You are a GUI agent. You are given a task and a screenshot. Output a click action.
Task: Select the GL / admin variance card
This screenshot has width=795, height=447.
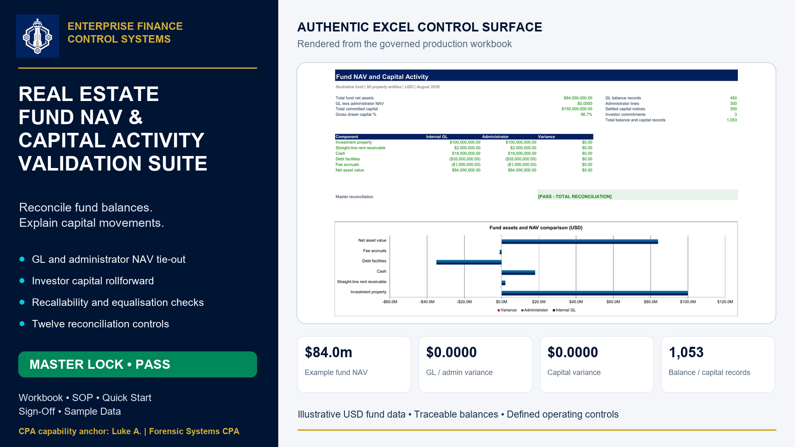pos(475,364)
